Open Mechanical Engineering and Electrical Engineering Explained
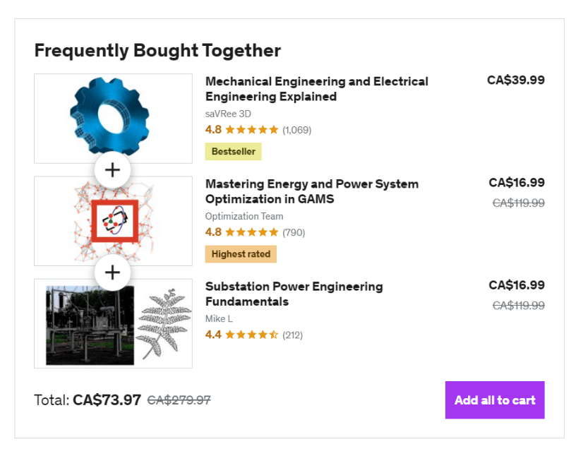Screen dimensions: 583x456 point(316,89)
